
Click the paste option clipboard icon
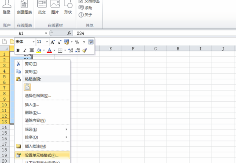click(28, 87)
